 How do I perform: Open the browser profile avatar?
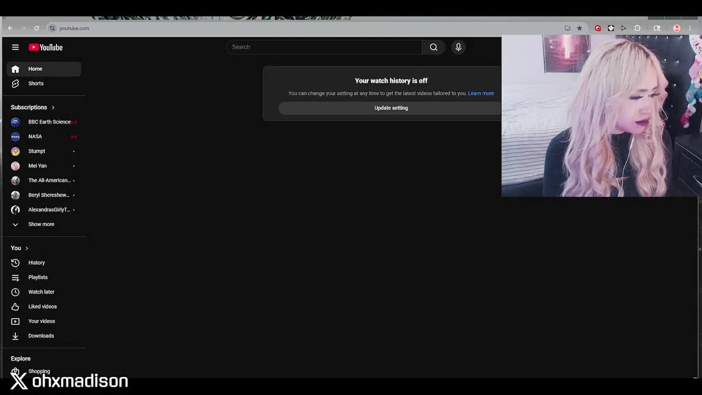(x=677, y=28)
